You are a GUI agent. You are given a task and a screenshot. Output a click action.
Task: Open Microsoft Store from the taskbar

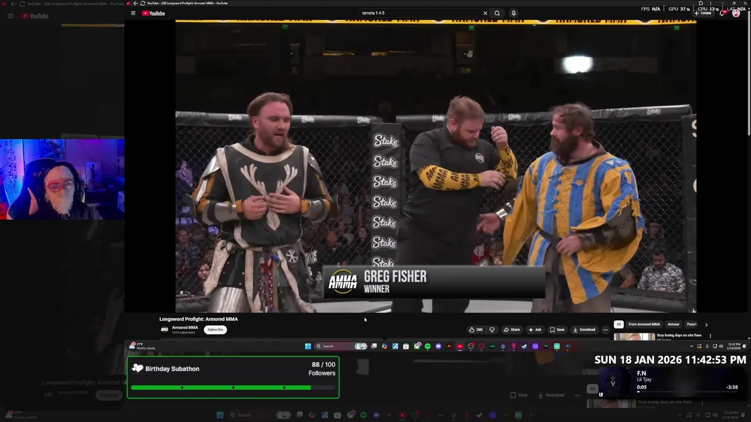coord(405,346)
